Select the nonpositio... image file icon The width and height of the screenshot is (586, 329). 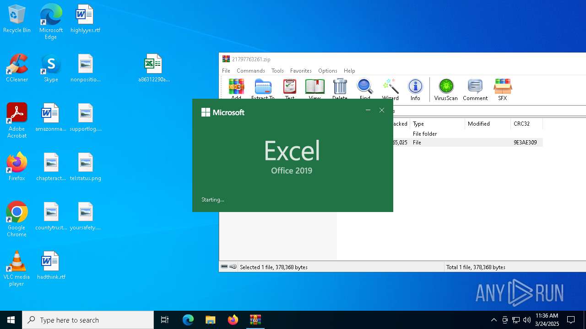85,68
